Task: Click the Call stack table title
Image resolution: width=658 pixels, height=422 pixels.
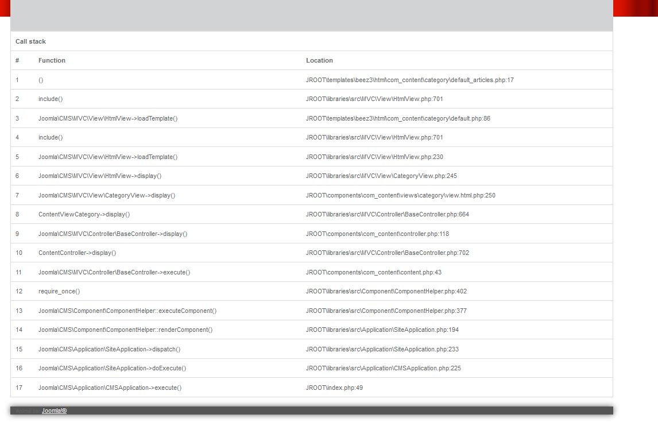Action: 30,41
